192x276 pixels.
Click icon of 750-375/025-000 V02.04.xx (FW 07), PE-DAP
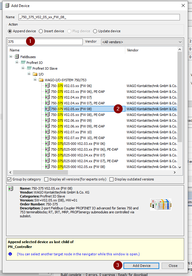[48, 161]
